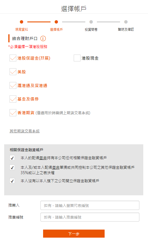Toggle the 35% voting rights declaration checkbox

pyautogui.click(x=12, y=167)
